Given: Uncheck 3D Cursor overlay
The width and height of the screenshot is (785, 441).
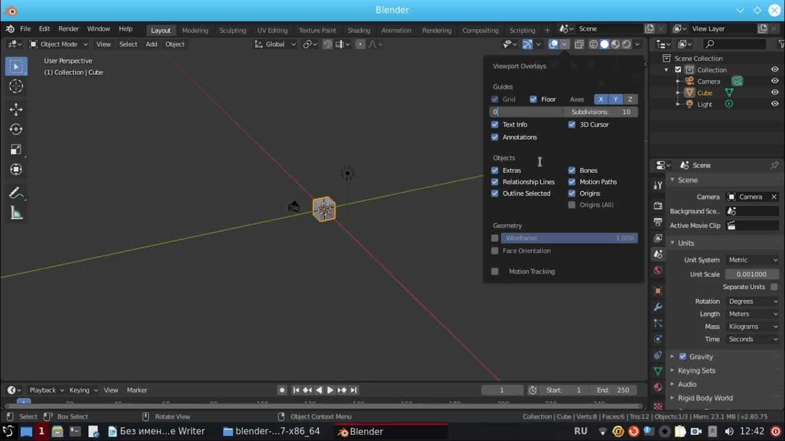Looking at the screenshot, I should pos(572,124).
